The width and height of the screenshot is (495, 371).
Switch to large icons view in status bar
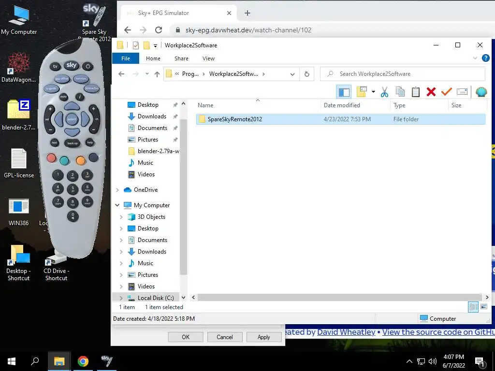pos(483,307)
